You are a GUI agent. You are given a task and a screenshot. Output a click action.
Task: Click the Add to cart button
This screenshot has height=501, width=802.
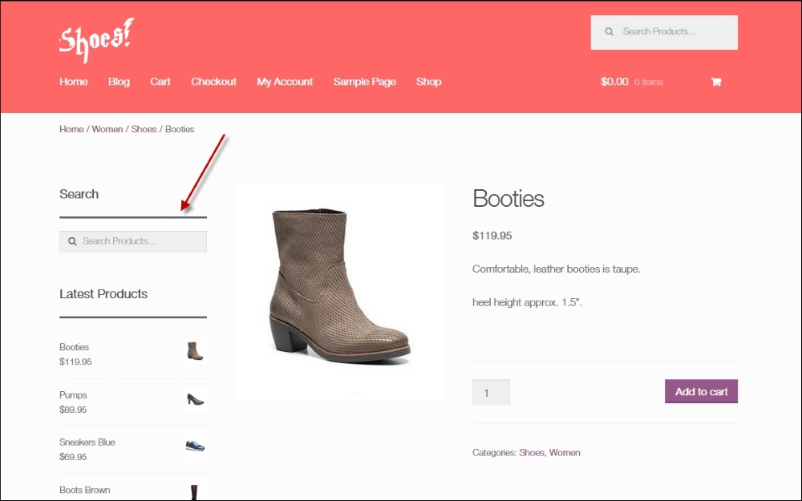pyautogui.click(x=701, y=391)
